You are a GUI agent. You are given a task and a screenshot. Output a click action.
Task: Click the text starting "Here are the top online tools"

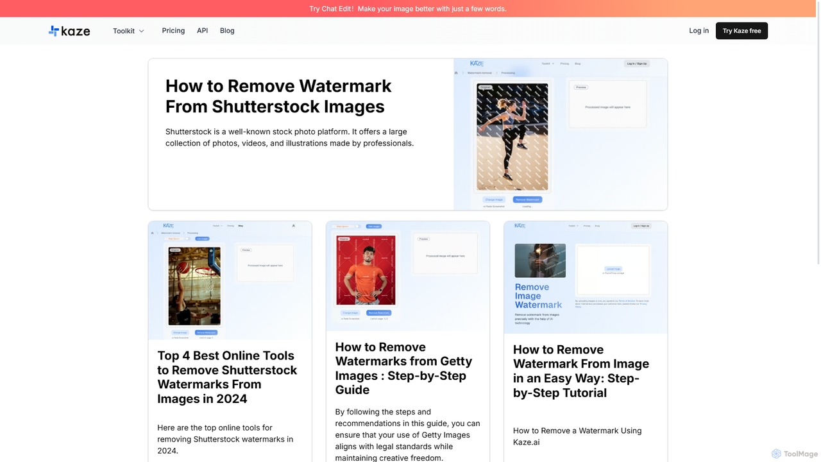tap(225, 439)
